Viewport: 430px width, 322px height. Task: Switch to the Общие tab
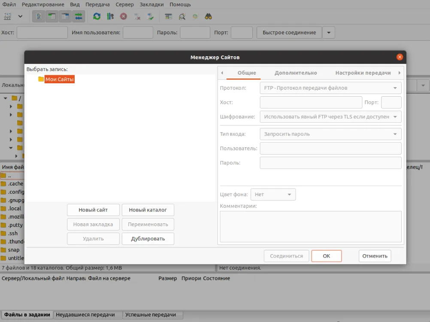point(247,73)
